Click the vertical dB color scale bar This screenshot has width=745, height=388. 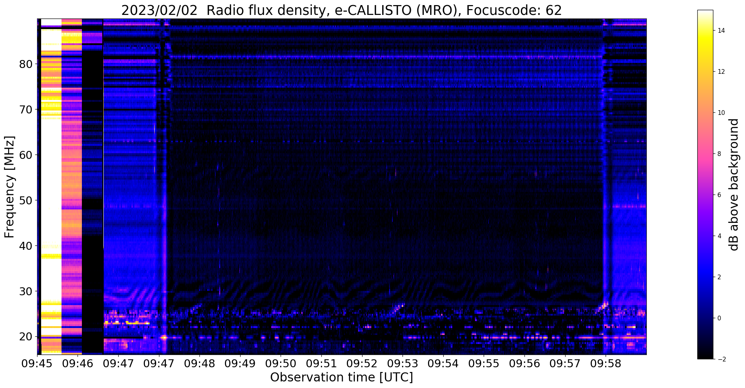click(705, 184)
